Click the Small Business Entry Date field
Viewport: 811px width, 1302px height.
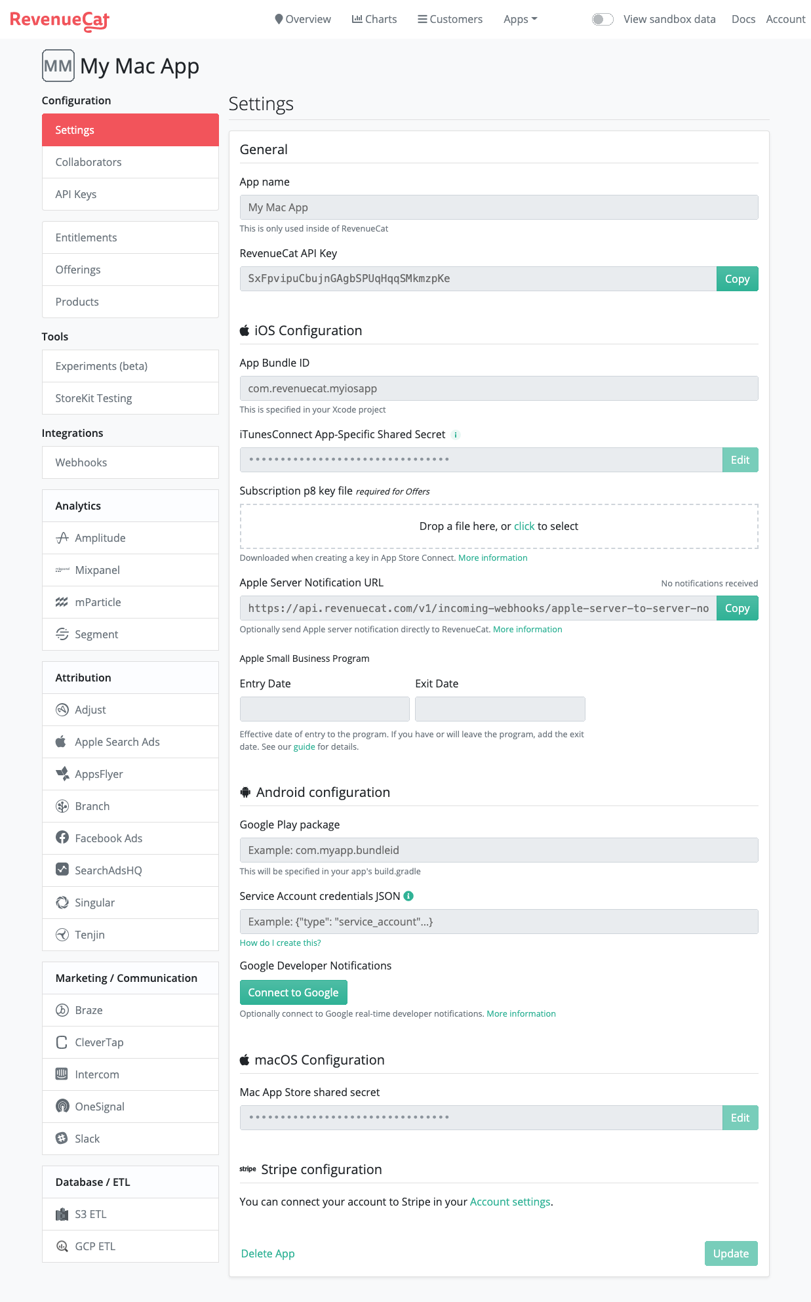[325, 709]
